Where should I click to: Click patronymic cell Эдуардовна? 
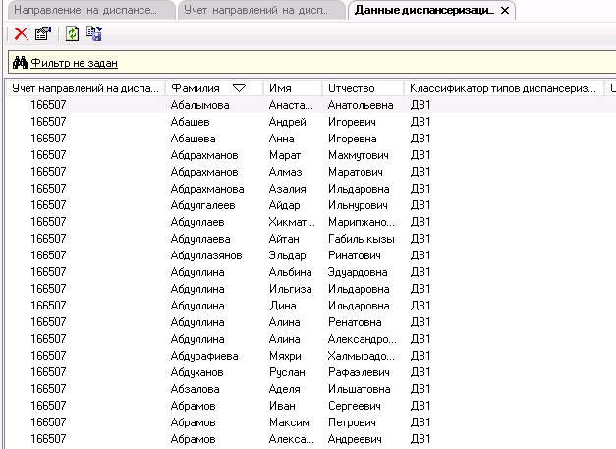click(x=358, y=272)
